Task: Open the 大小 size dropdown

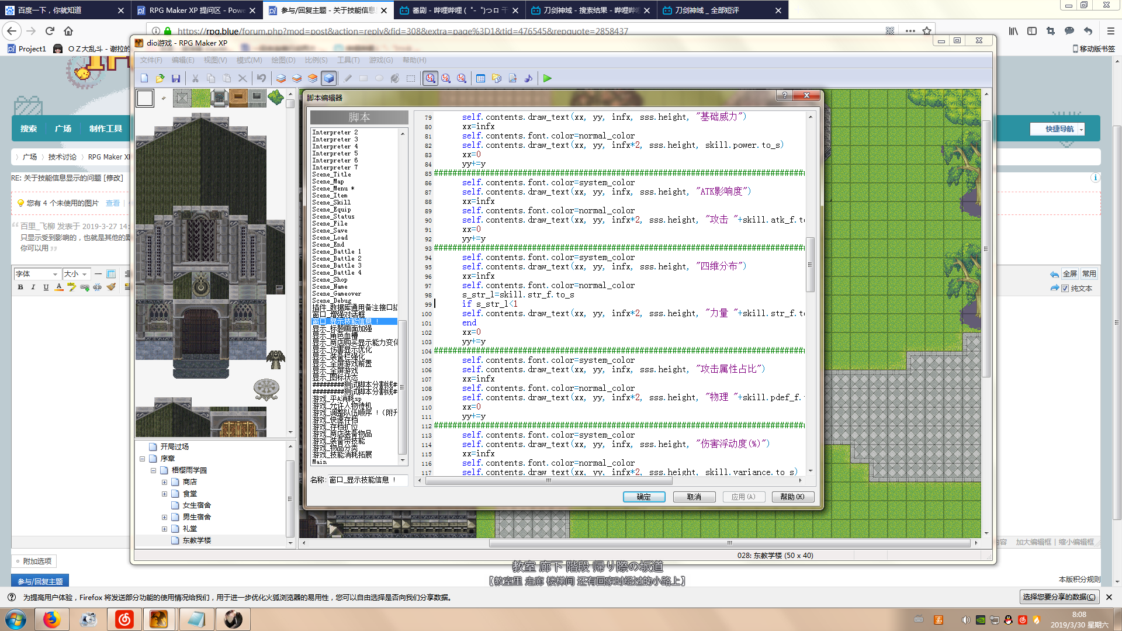Action: (x=76, y=274)
